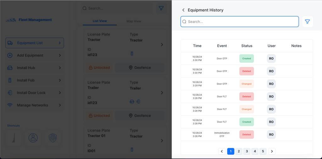Click the back arrow beside Equipment History
Image resolution: width=322 pixels, height=159 pixels.
183,10
